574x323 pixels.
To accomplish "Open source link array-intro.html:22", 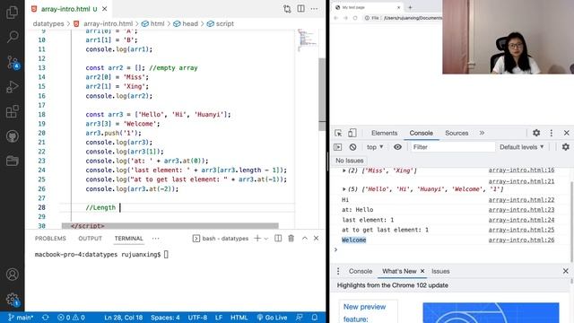I will [521, 199].
